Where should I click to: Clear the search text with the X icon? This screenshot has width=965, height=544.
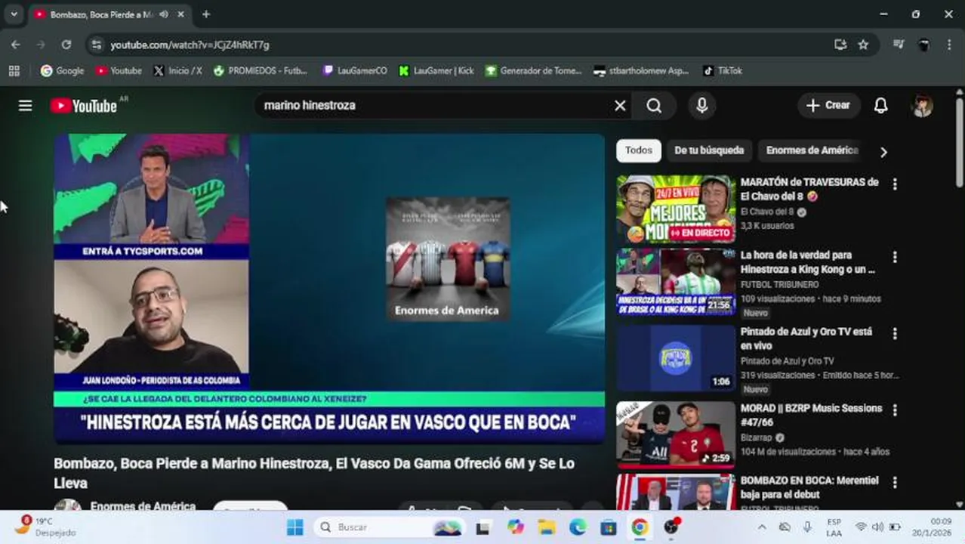620,106
